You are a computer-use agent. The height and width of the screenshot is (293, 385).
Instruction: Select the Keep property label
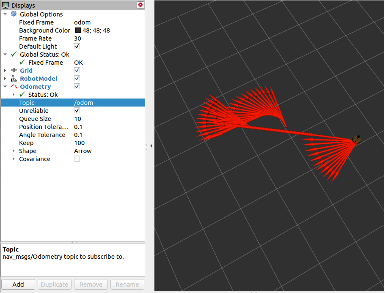click(x=26, y=143)
